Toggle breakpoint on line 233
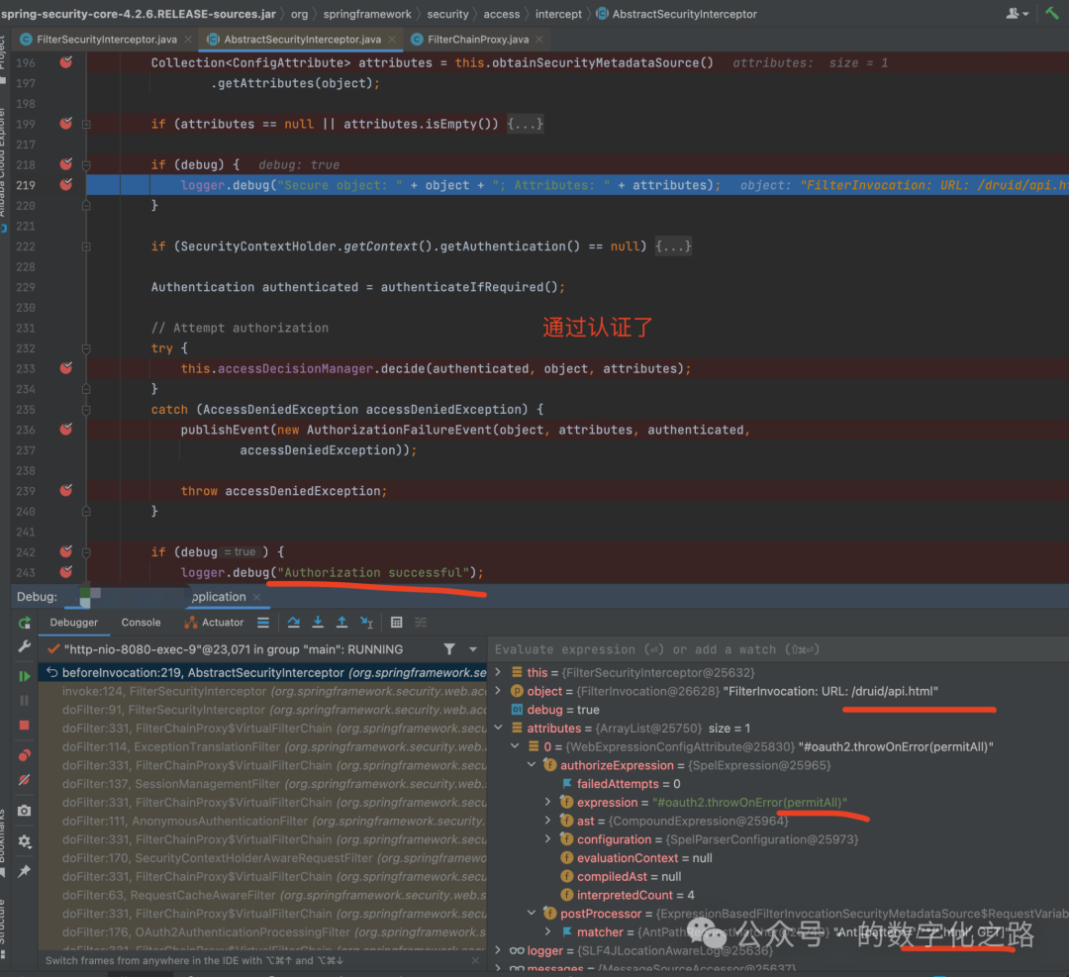The width and height of the screenshot is (1069, 977). coord(66,368)
